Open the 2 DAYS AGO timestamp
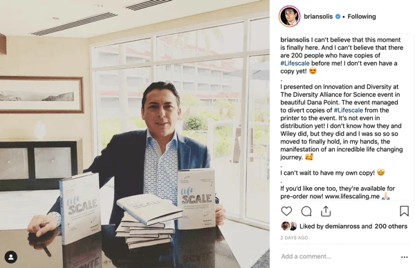 [x=294, y=238]
